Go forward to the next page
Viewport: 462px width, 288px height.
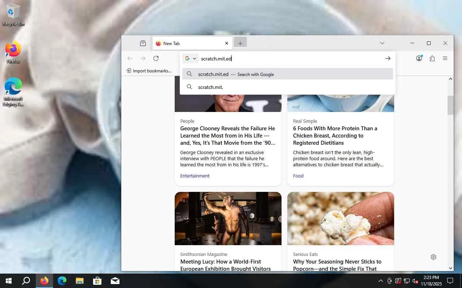(x=143, y=58)
